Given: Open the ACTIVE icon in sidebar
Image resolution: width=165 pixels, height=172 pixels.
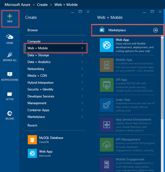Looking at the screenshot, I should tap(10, 96).
